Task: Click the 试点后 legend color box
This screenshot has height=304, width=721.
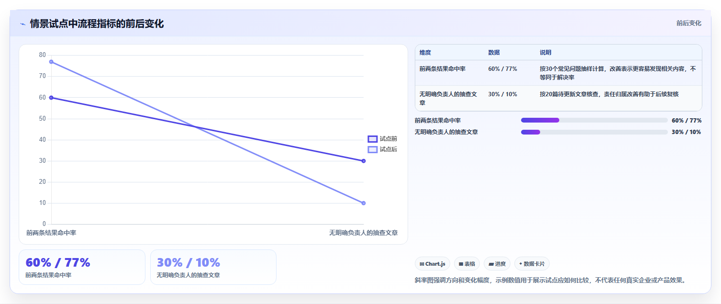Action: tap(373, 149)
